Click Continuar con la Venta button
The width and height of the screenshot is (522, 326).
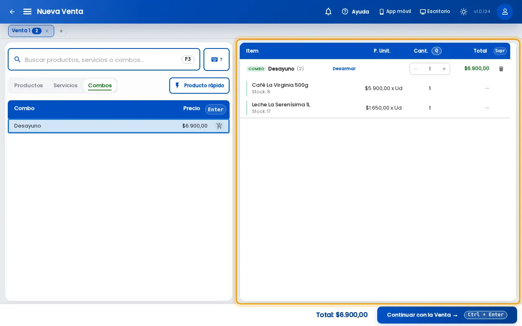[447, 315]
